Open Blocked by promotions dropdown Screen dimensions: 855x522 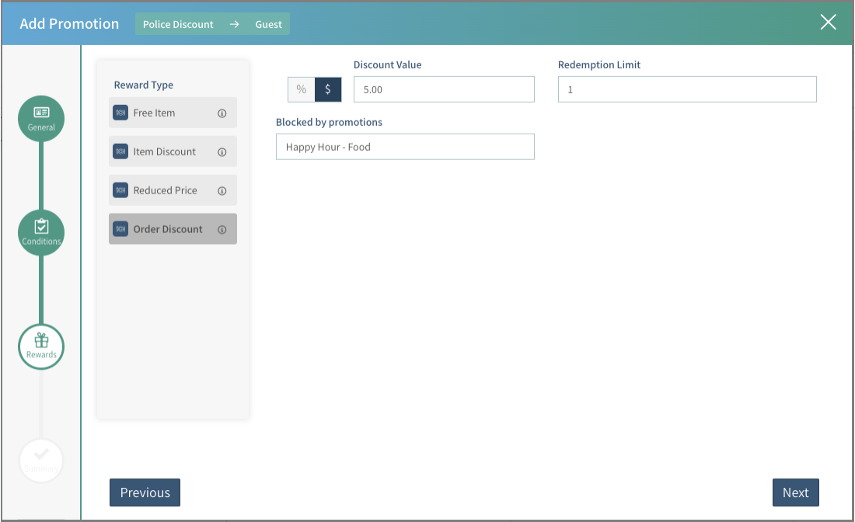click(x=405, y=147)
